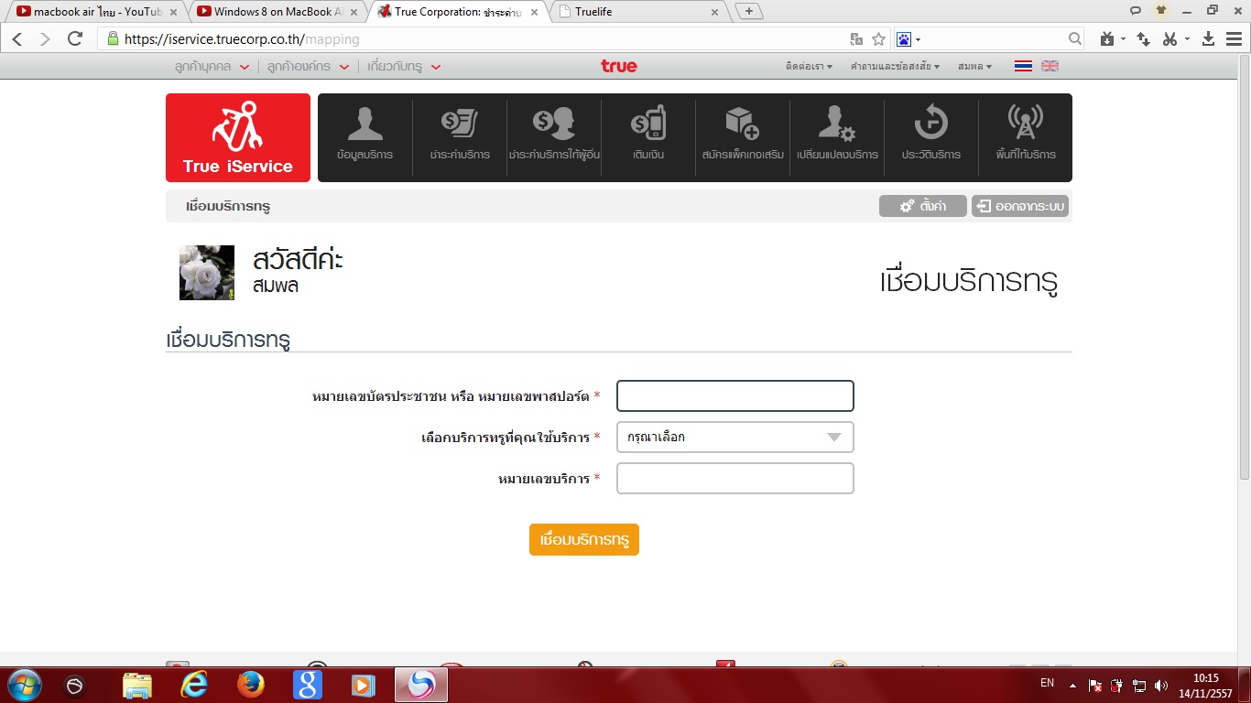Click the speech bubble feedback icon

(1136, 11)
